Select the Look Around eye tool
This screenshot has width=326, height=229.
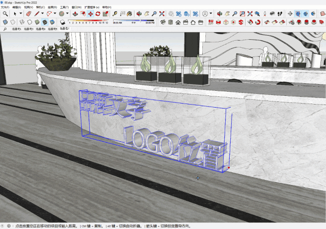(272, 14)
